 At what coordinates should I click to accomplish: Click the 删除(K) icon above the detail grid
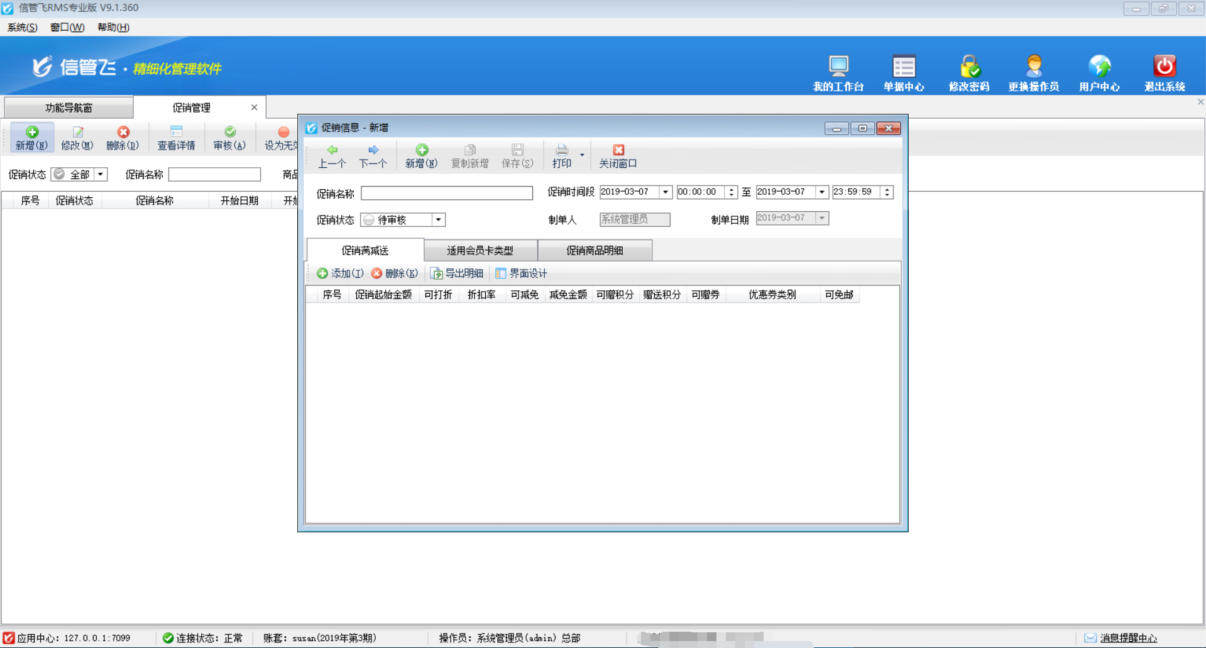tap(395, 273)
